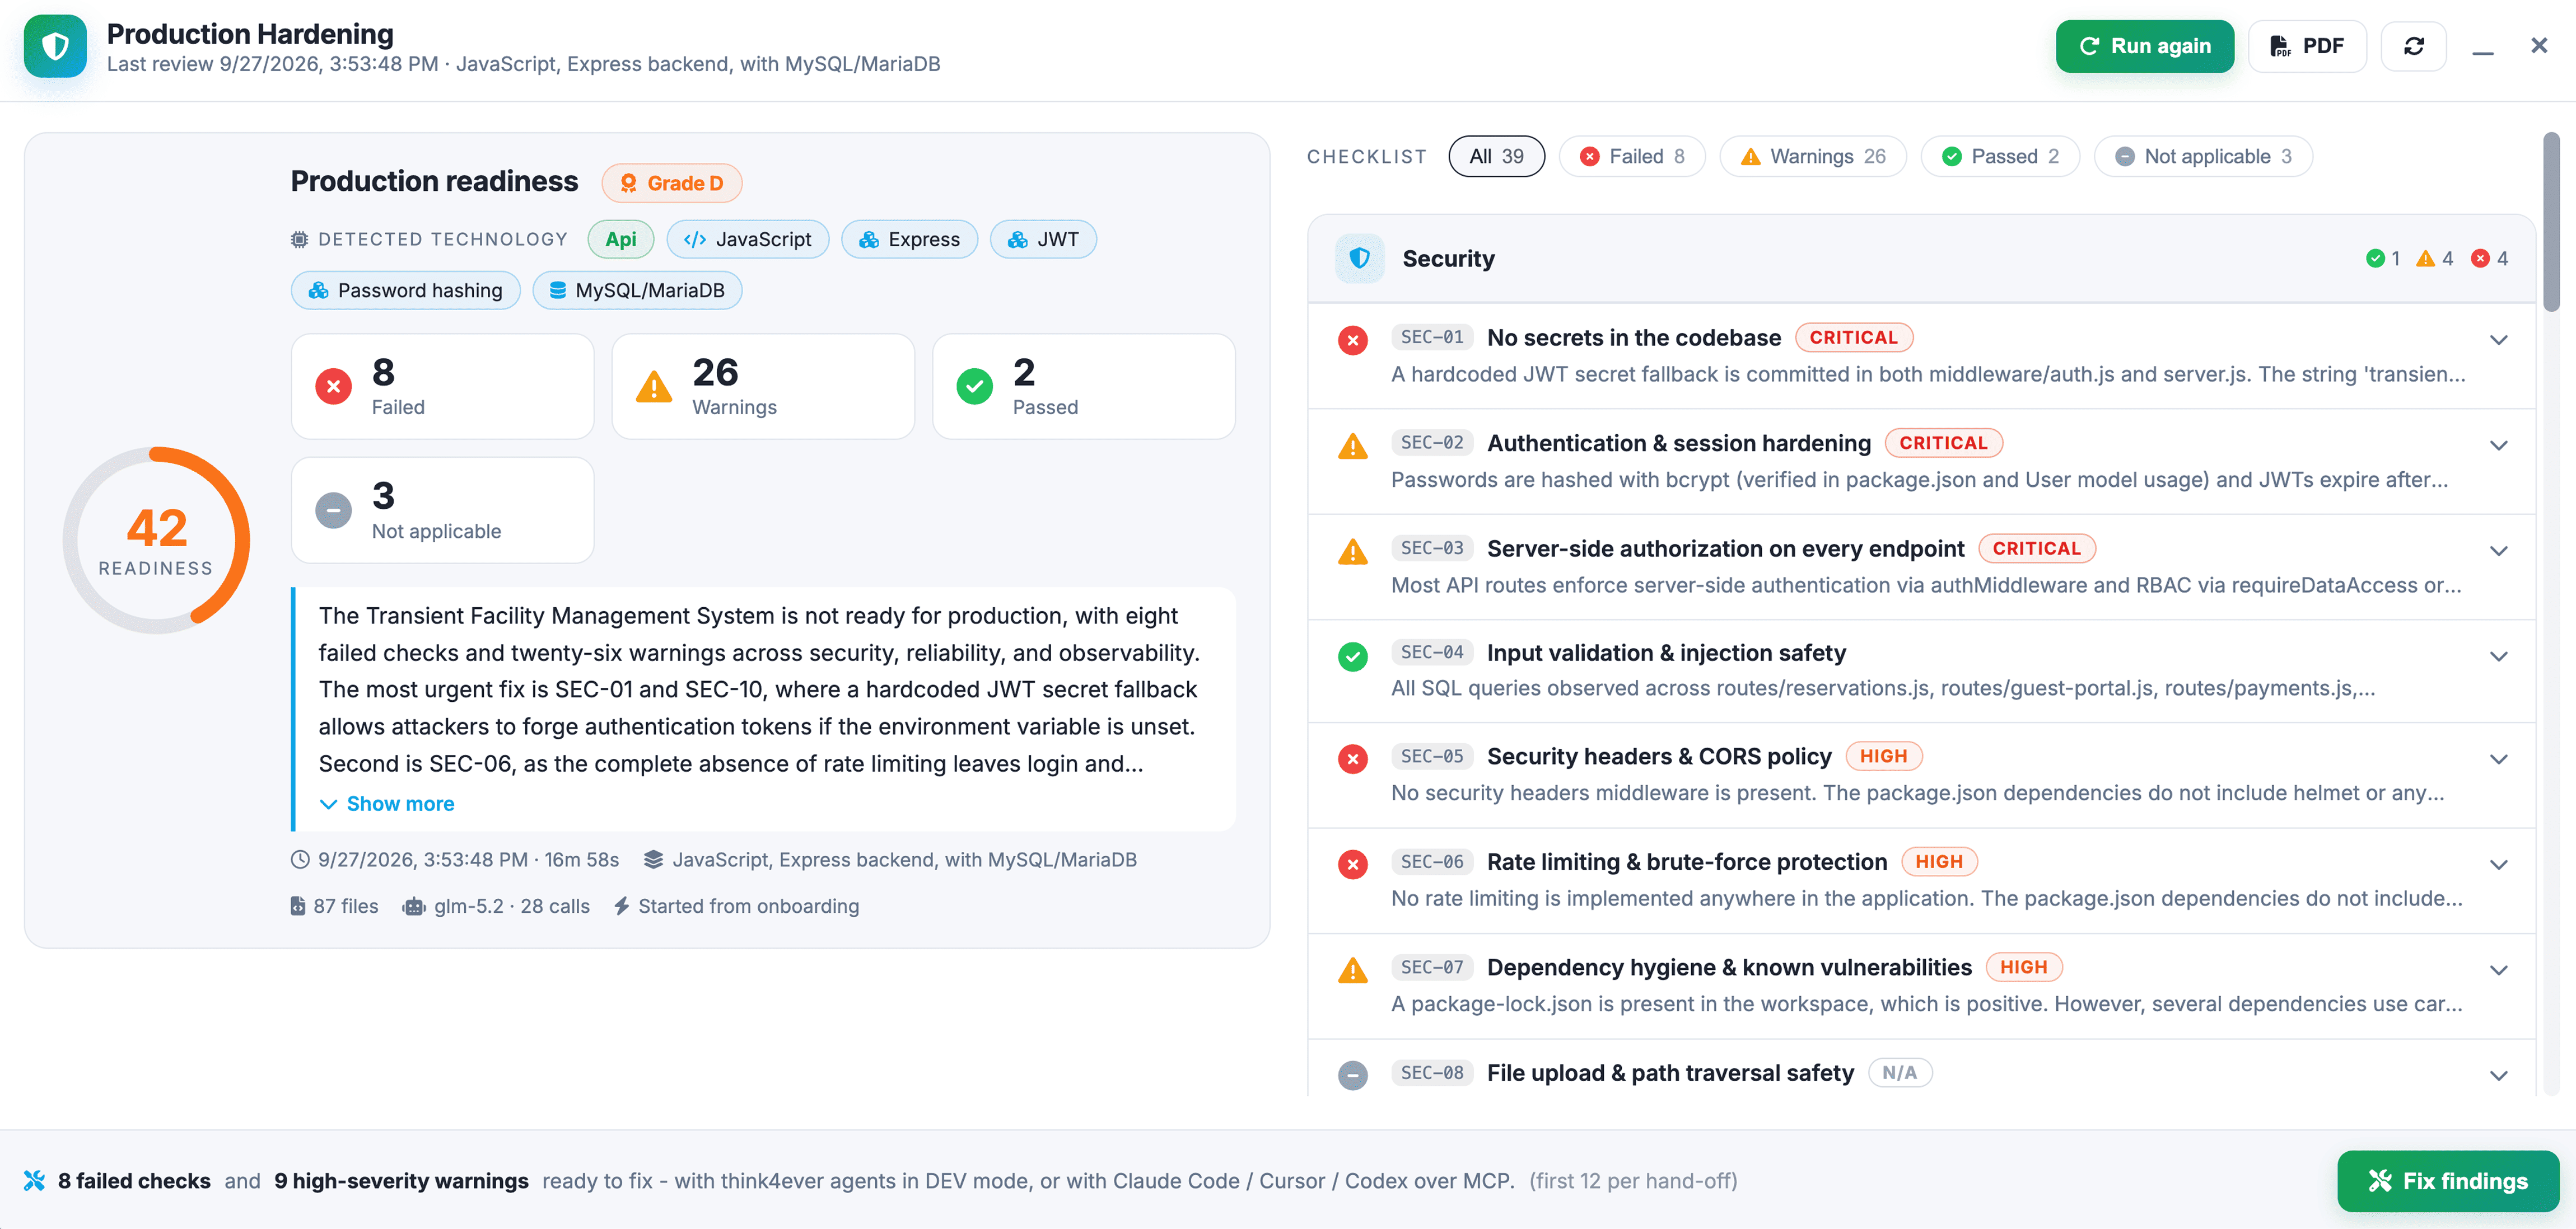Click the warning triangle on SEC-02
Viewport: 2576px width, 1229px height.
[1352, 445]
